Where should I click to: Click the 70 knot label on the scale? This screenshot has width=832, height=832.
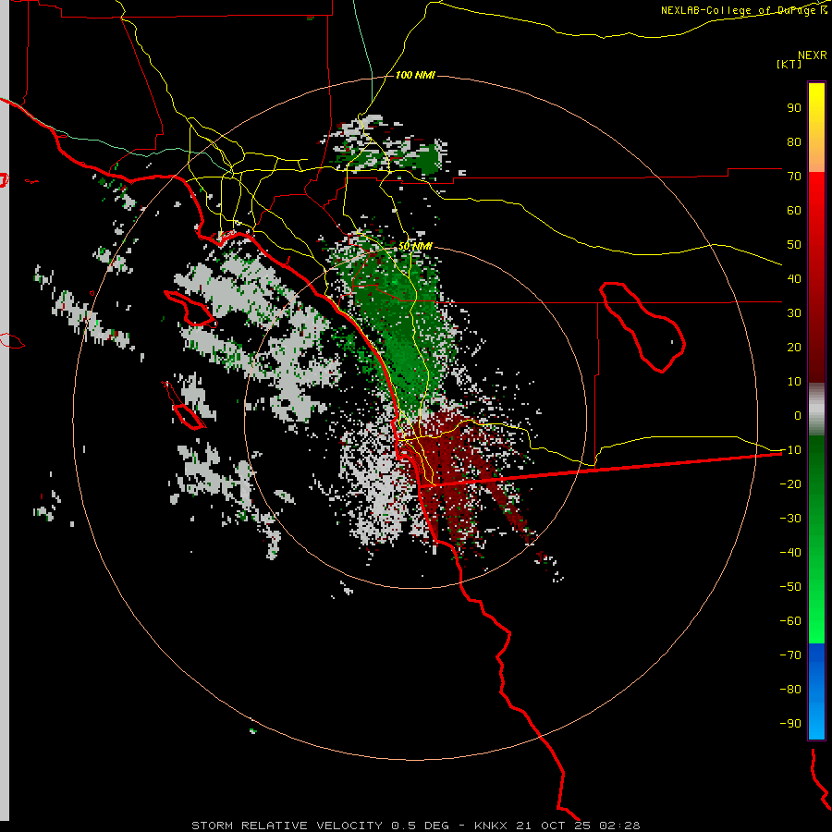794,177
